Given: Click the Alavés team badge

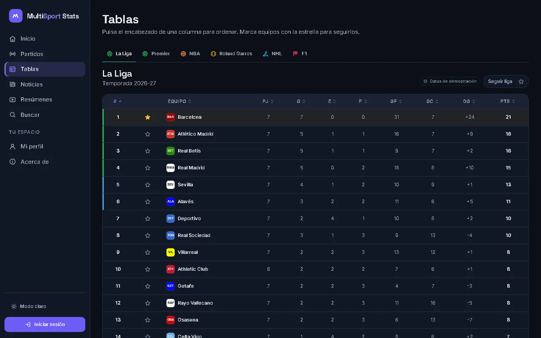Looking at the screenshot, I should point(170,202).
